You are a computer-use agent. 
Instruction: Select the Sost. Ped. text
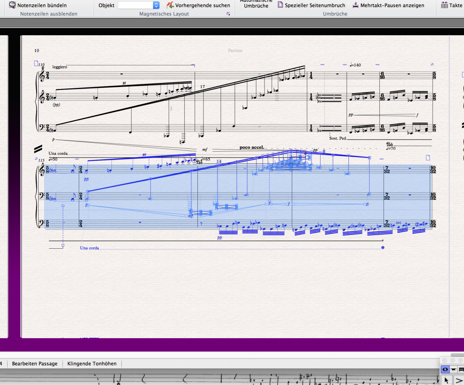pyautogui.click(x=338, y=138)
